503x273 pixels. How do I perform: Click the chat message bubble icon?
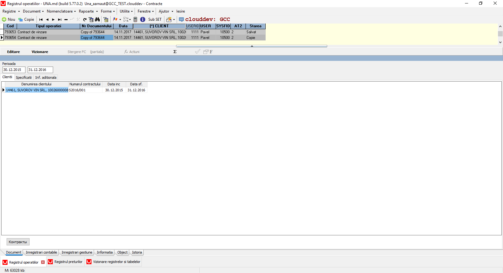181,19
